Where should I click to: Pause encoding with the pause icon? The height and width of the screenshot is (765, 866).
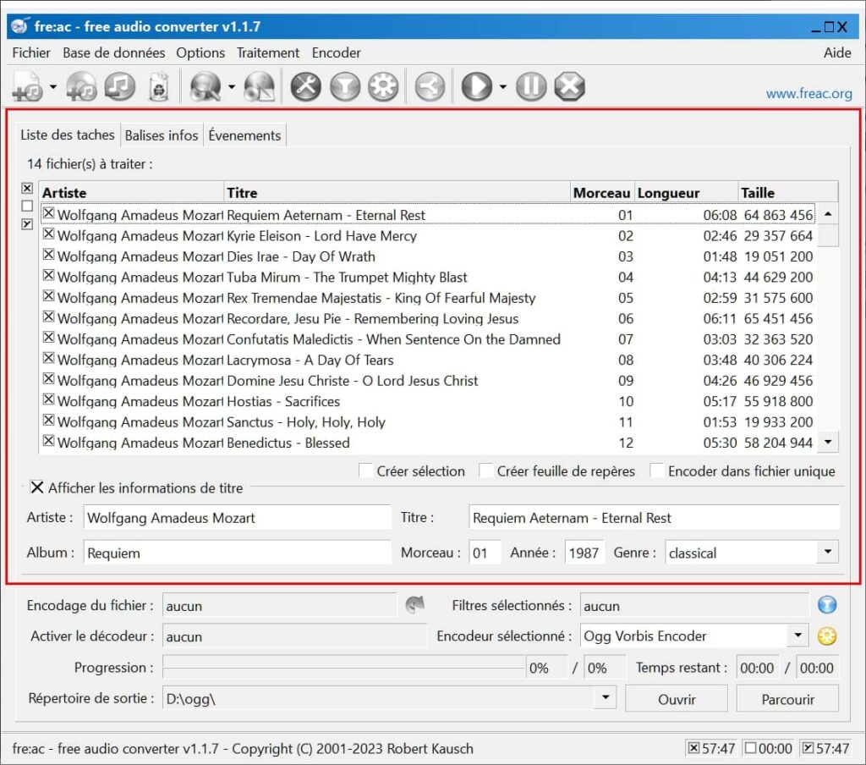click(x=531, y=87)
